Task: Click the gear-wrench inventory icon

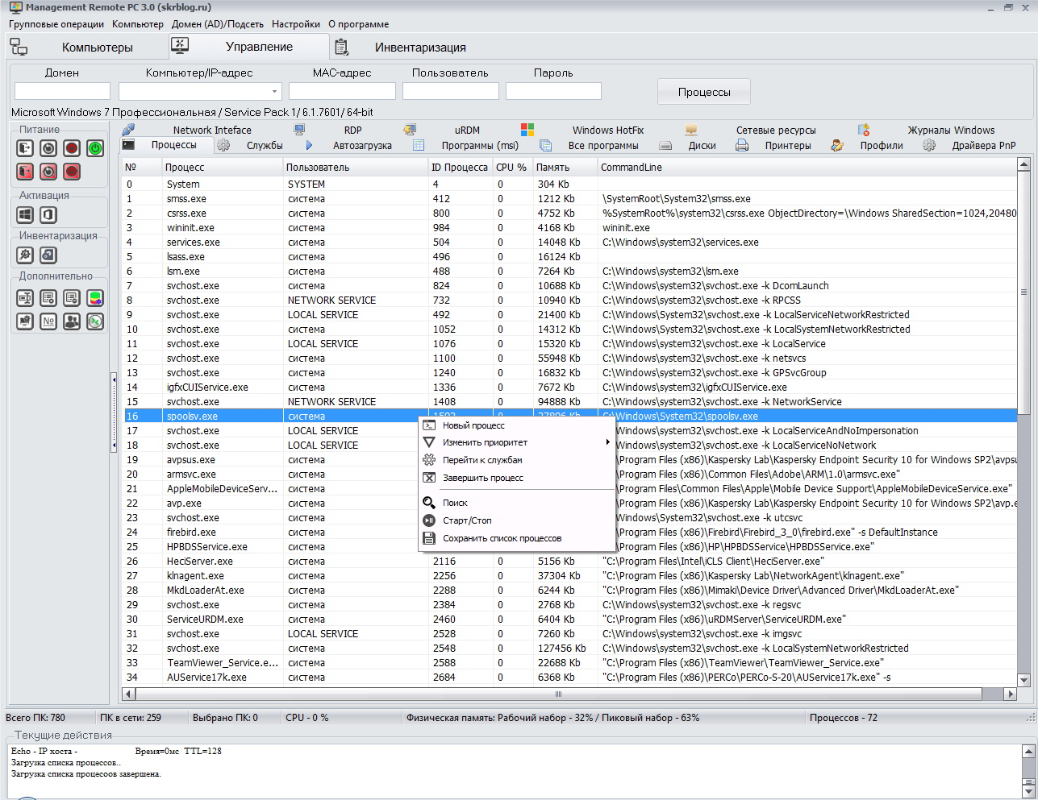Action: (x=25, y=255)
